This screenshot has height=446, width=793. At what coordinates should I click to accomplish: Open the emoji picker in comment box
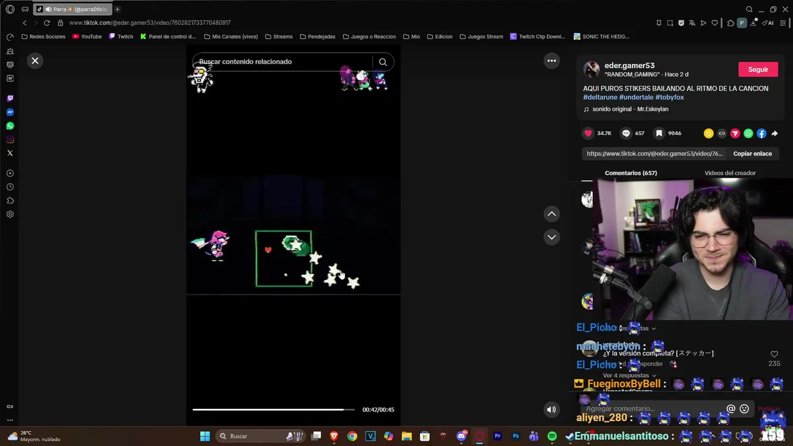click(x=744, y=409)
